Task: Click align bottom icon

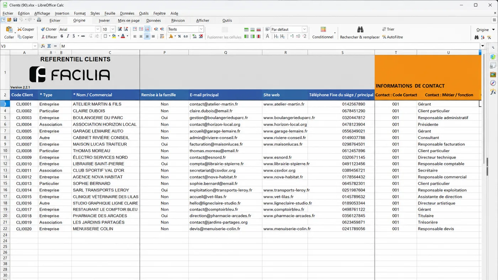Action: point(147,29)
